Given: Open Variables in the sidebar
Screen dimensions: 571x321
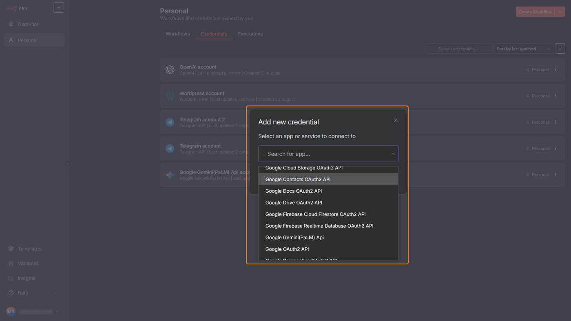Looking at the screenshot, I should (x=28, y=264).
